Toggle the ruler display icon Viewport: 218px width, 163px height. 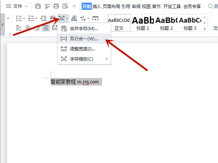click(x=95, y=18)
